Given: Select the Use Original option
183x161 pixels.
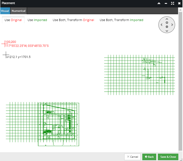Looking at the screenshot, I should 13,20.
